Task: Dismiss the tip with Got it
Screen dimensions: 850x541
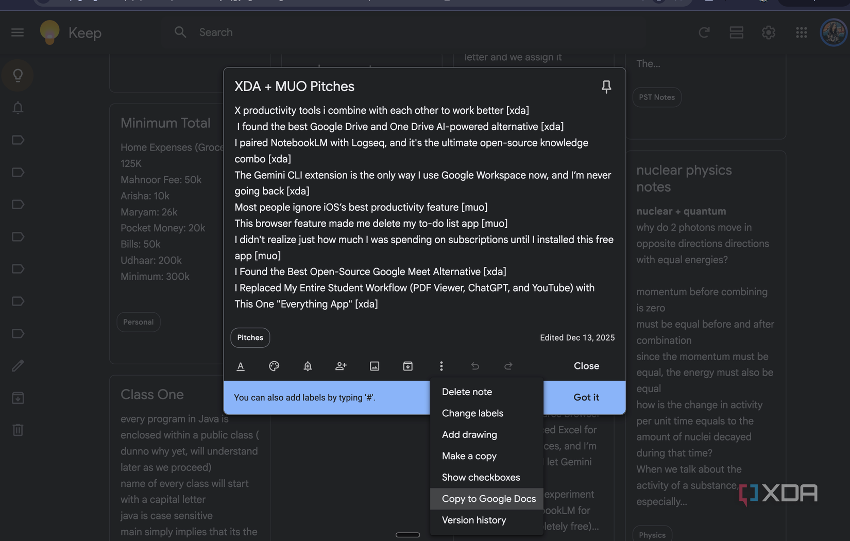Action: (586, 397)
